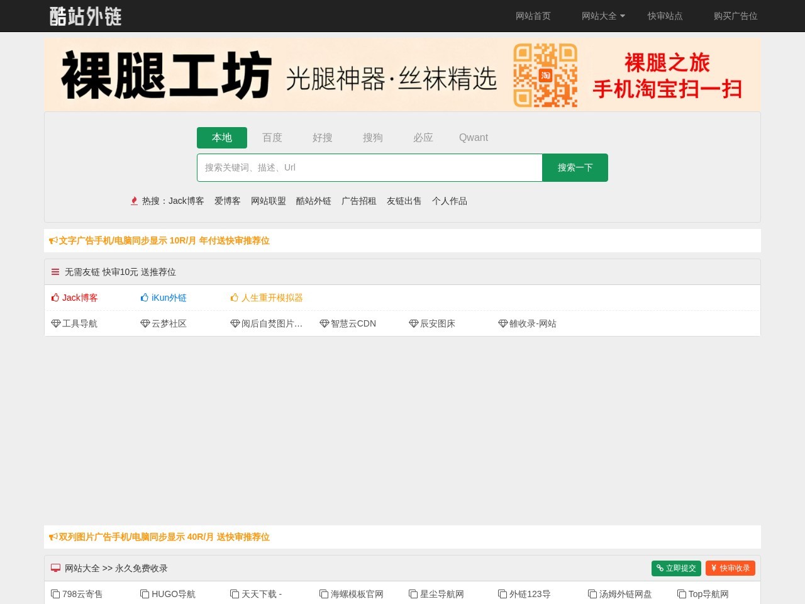
Task: Click the flame icon beside 热搜
Action: [134, 201]
